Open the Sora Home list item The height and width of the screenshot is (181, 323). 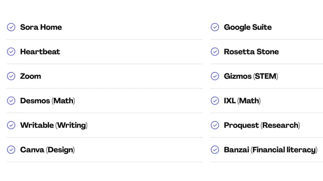pyautogui.click(x=41, y=27)
